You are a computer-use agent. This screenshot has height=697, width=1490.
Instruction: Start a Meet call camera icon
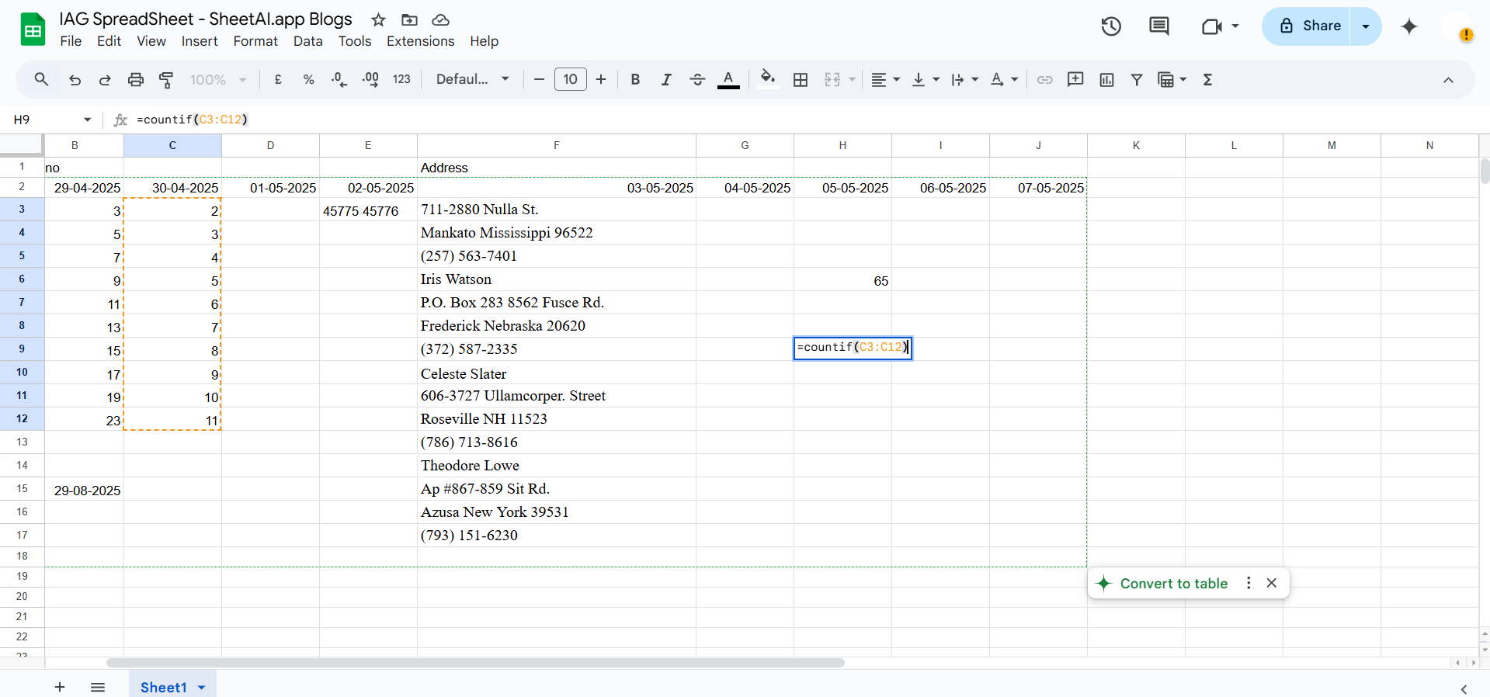1212,26
